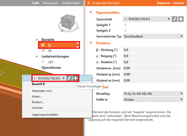Enable the Spiegeln Z checkbox
Screen dimensions: 187x136
125,30
